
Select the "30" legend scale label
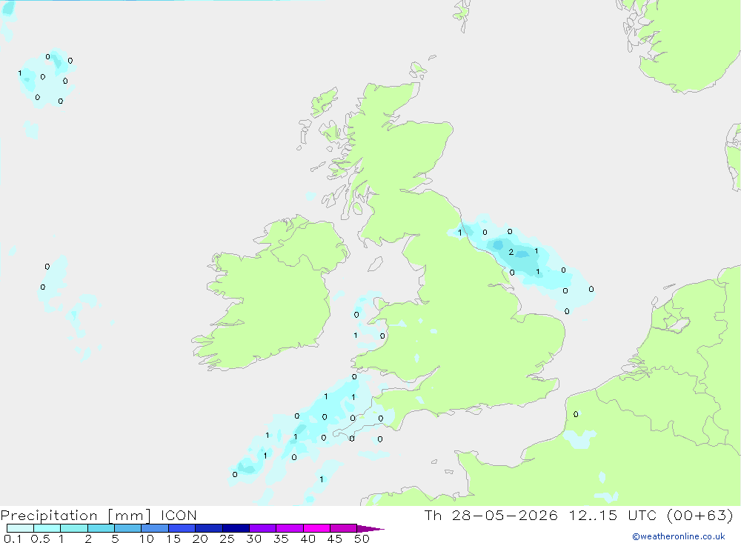point(254,539)
